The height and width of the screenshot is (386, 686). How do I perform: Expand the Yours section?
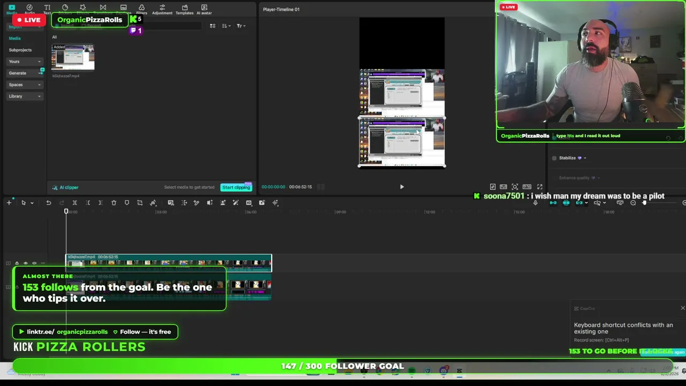pos(25,62)
